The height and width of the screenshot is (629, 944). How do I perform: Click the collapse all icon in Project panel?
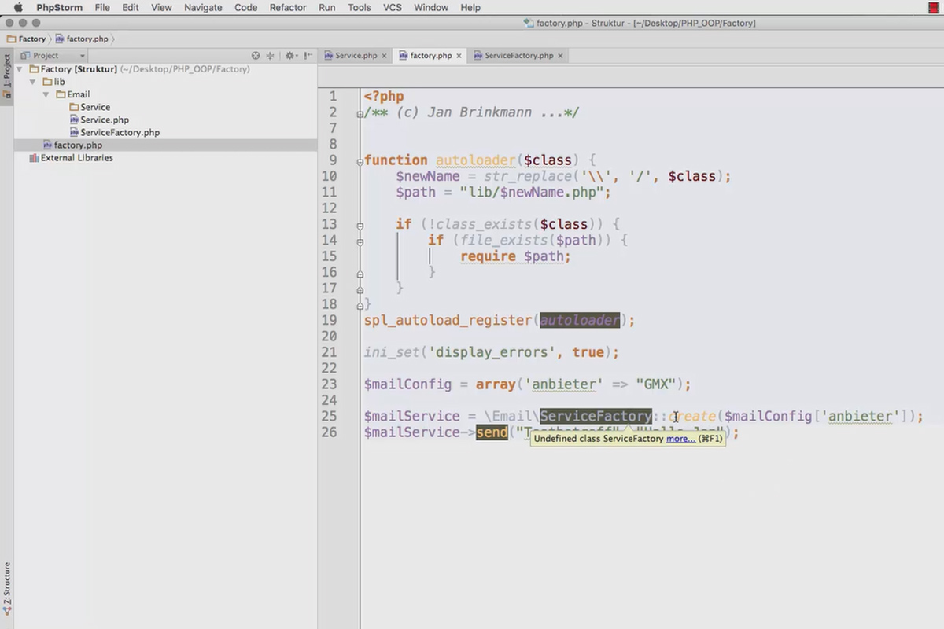point(270,56)
